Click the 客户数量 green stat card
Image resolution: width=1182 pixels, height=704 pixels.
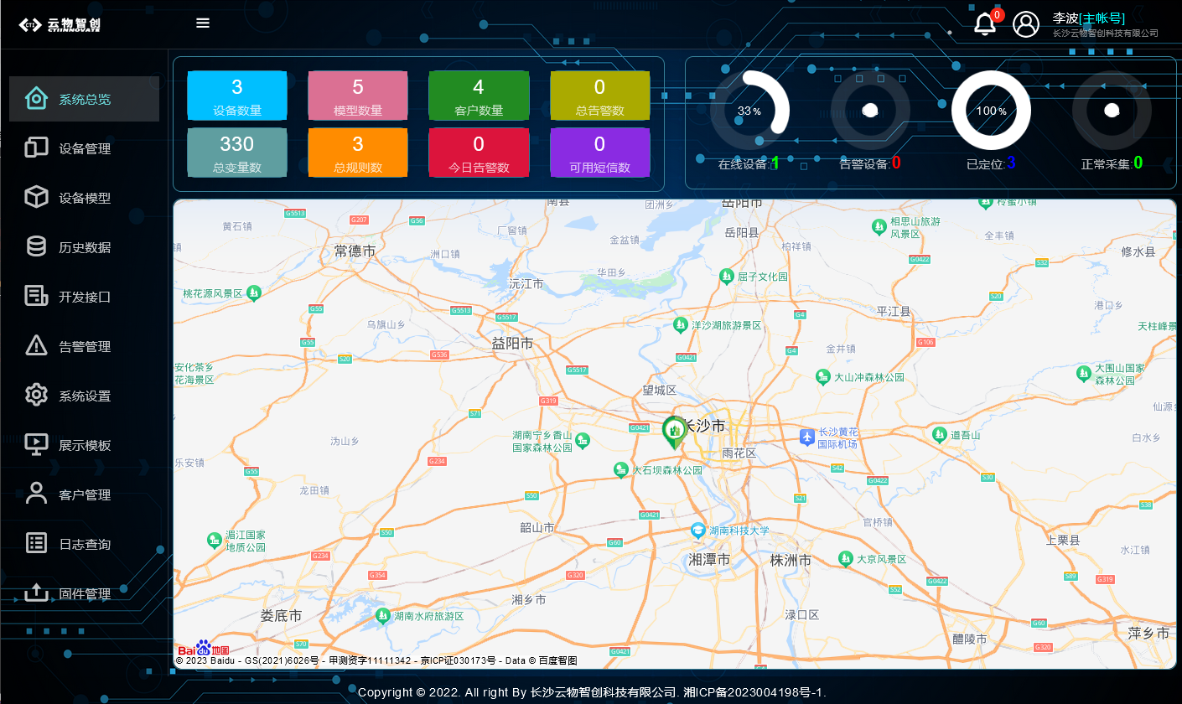(x=479, y=96)
